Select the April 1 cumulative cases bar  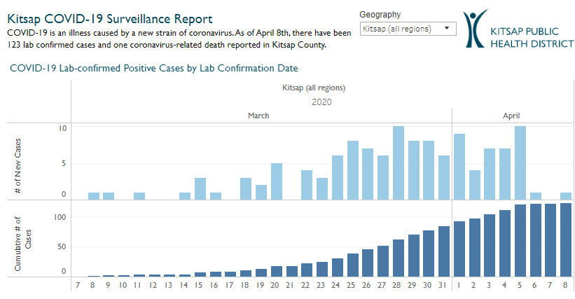[x=459, y=249]
